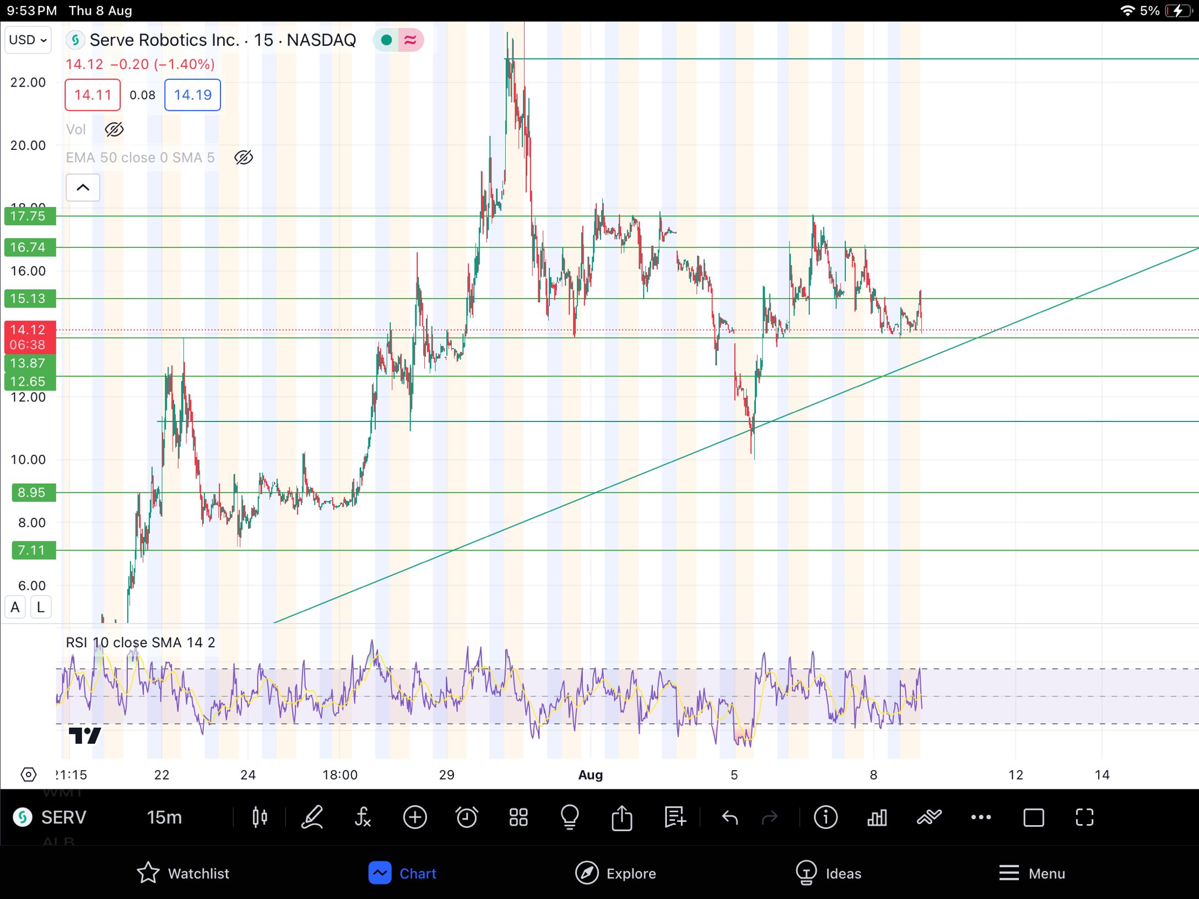Viewport: 1199px width, 899px height.
Task: Tap the 9:53 PM clock in status bar
Action: coord(31,10)
